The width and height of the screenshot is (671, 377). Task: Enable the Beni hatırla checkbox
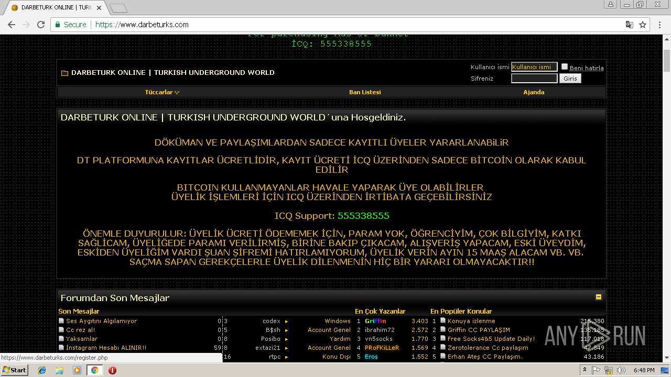click(x=565, y=66)
